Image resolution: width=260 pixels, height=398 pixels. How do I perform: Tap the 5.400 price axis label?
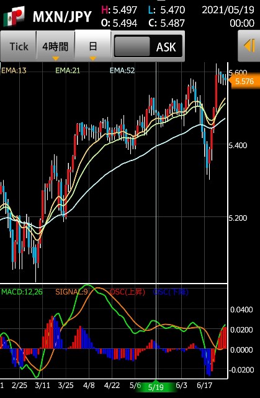[x=238, y=146]
